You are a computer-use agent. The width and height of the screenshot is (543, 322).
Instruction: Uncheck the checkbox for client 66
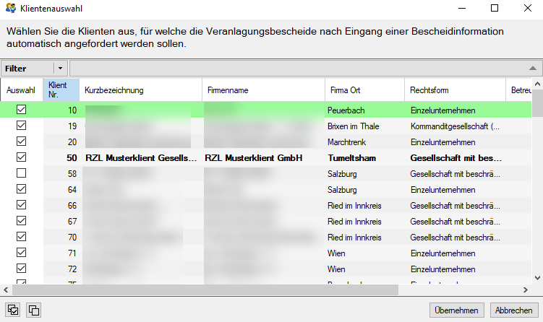tap(21, 205)
